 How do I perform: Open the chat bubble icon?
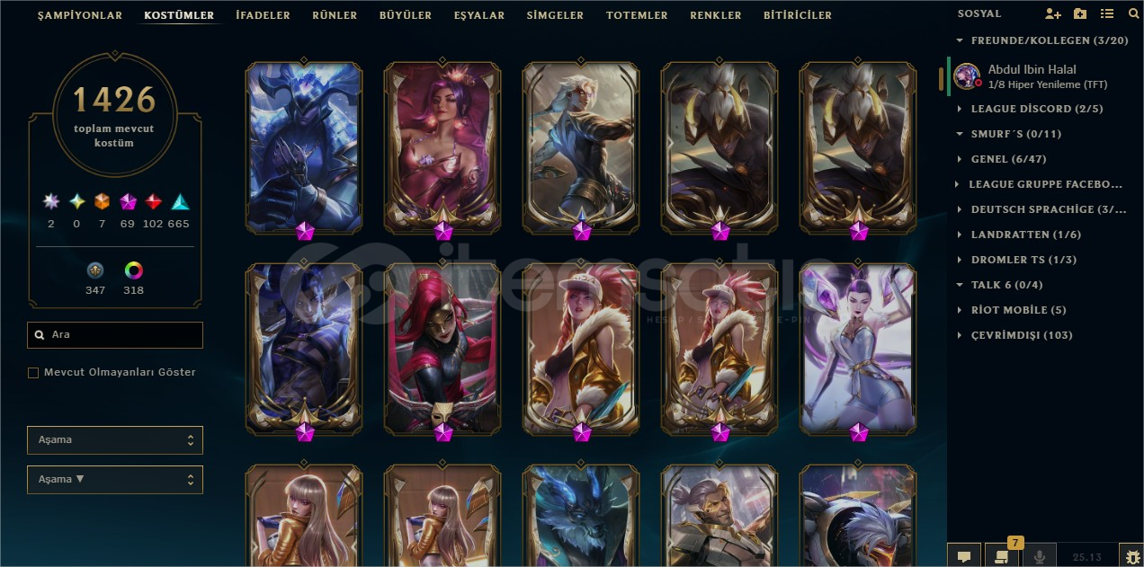coord(964,556)
